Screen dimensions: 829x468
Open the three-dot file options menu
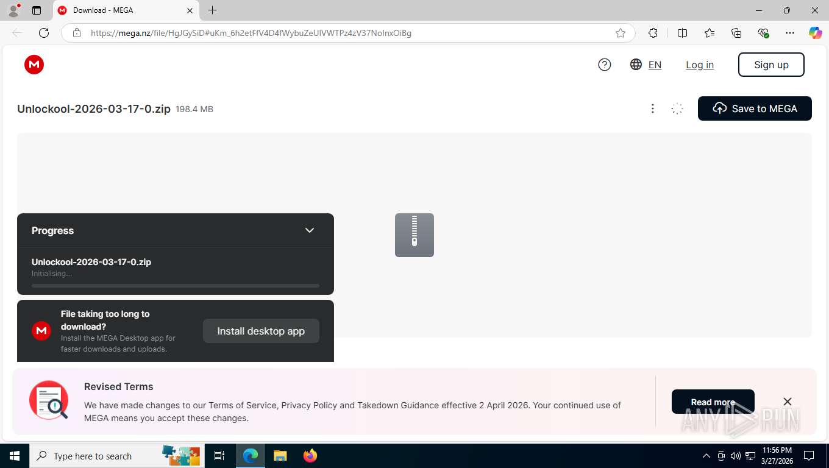(652, 108)
